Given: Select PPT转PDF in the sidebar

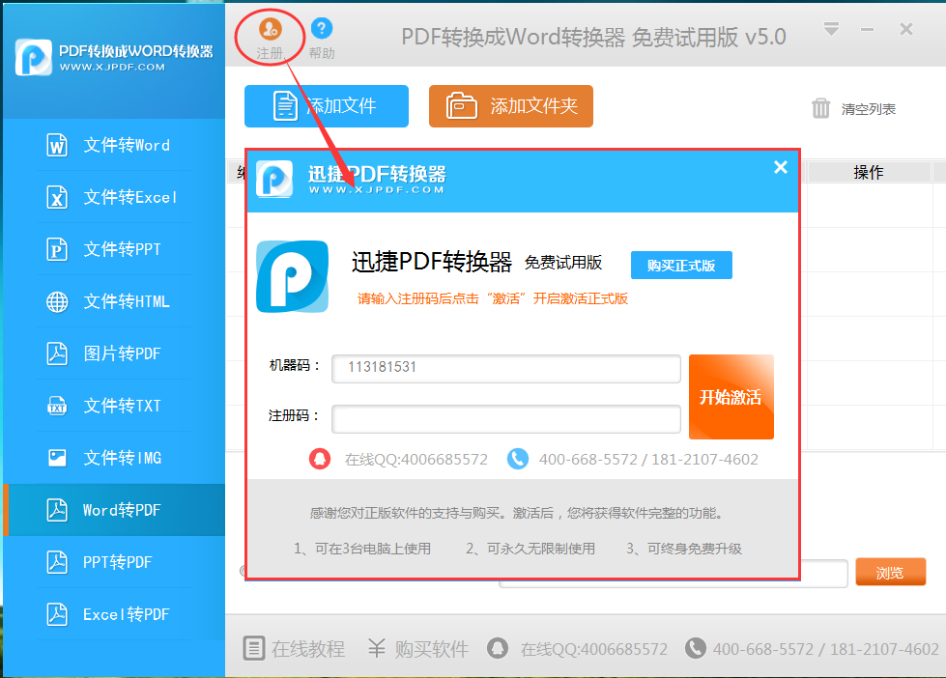Looking at the screenshot, I should [114, 562].
